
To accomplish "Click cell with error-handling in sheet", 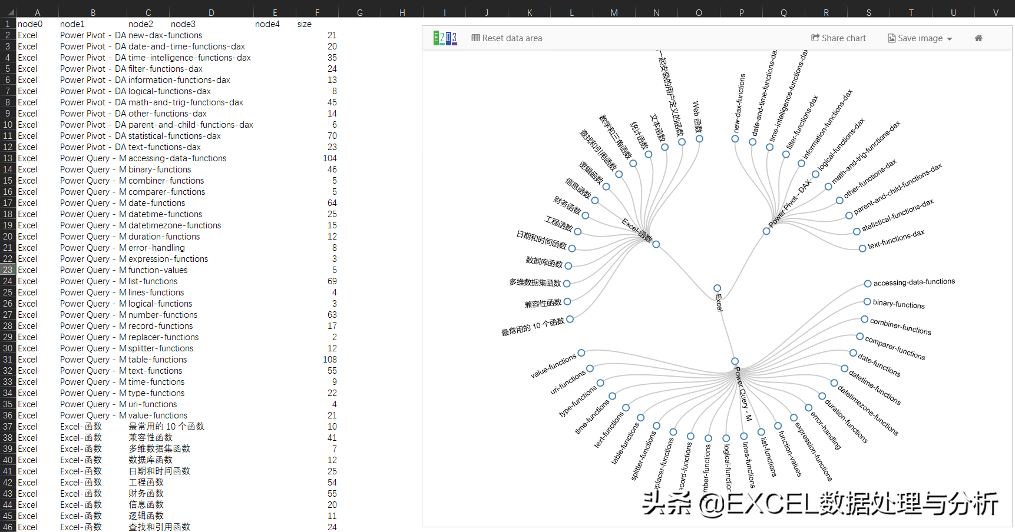I will coord(157,248).
